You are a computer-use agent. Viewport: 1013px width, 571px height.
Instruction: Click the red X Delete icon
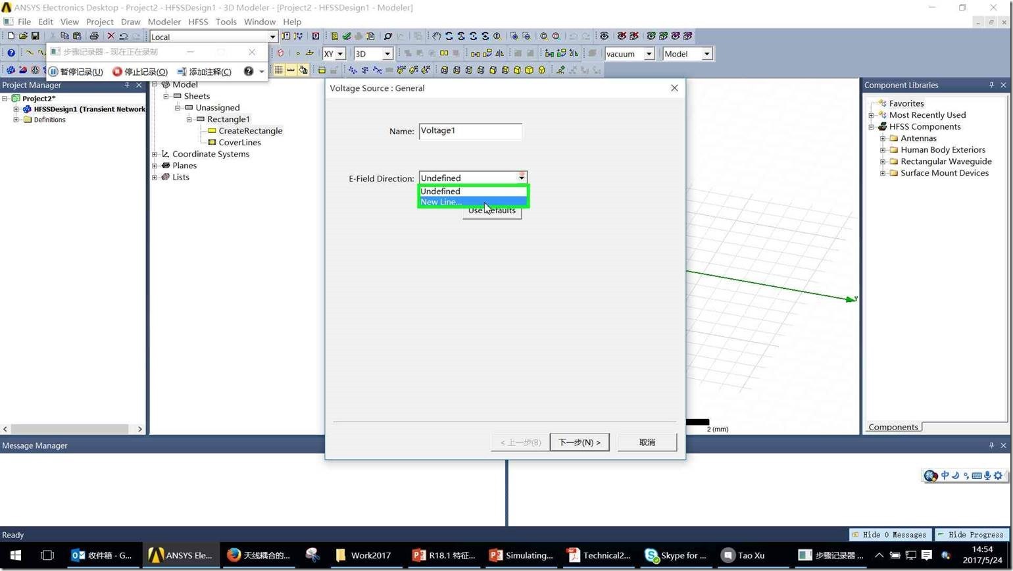point(111,36)
